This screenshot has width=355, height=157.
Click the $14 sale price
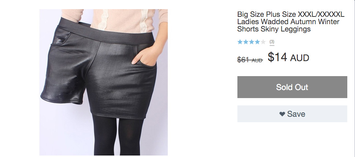pyautogui.click(x=277, y=57)
